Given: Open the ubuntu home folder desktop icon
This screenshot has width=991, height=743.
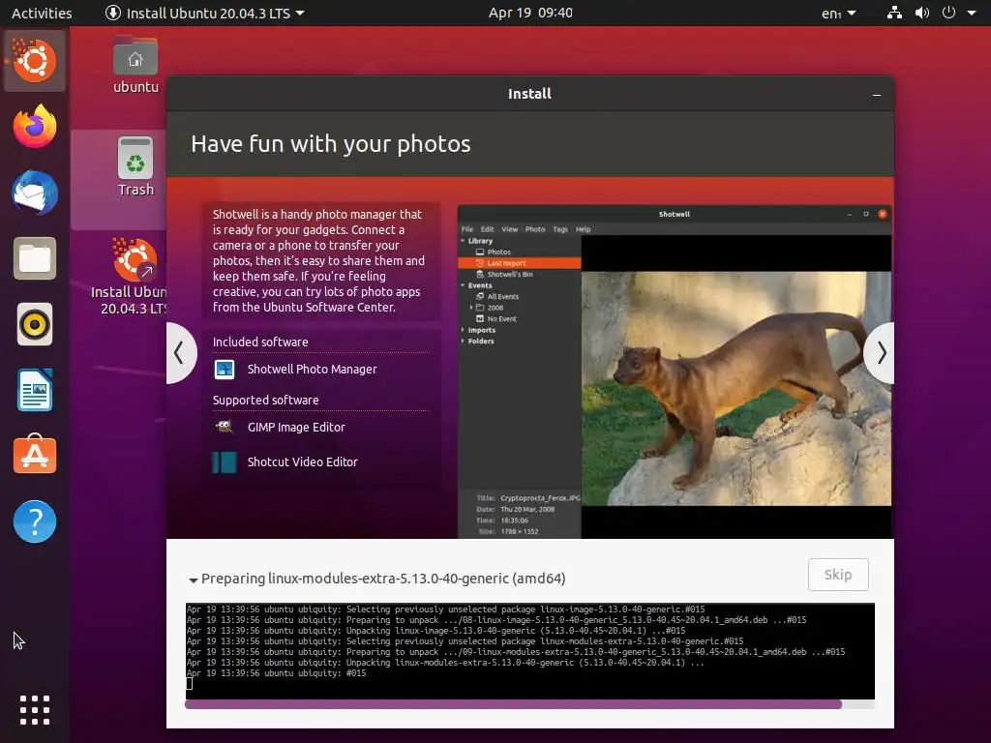Looking at the screenshot, I should tap(135, 65).
